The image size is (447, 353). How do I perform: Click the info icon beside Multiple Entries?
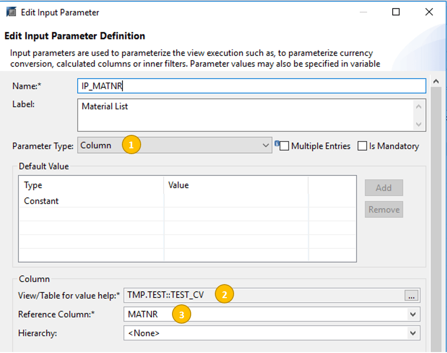pyautogui.click(x=277, y=143)
